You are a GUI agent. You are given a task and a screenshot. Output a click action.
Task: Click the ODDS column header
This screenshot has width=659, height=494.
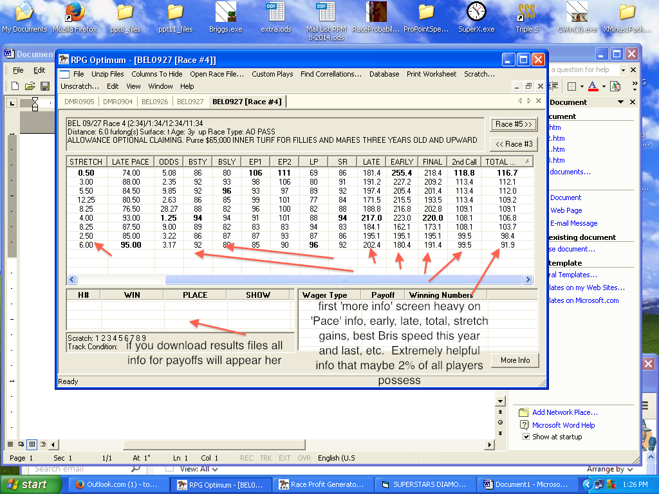(x=169, y=161)
